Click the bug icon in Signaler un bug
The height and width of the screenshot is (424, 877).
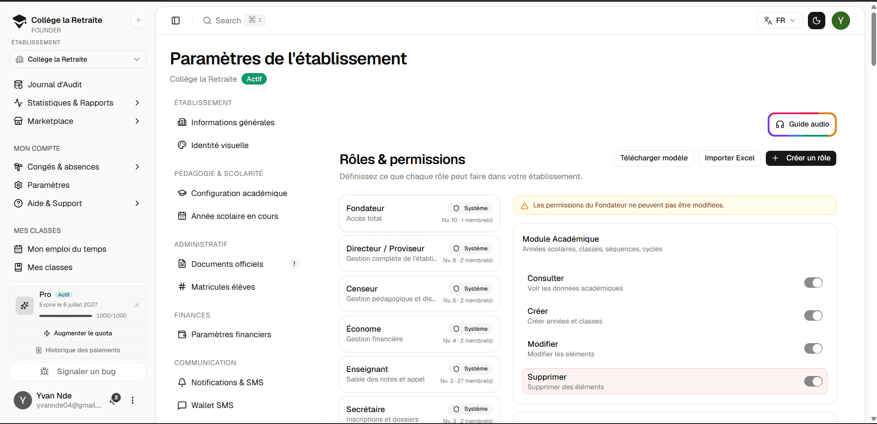click(x=44, y=371)
